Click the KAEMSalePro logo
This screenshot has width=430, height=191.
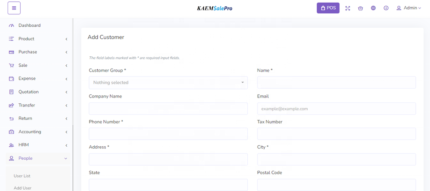click(215, 8)
